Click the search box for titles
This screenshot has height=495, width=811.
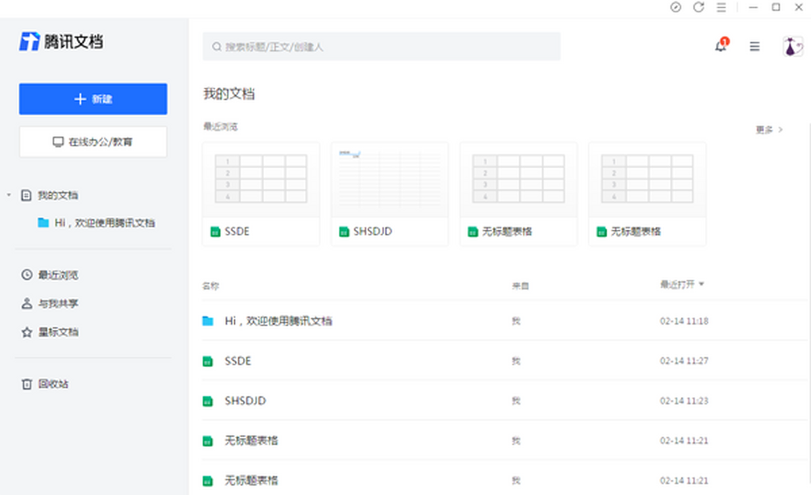pyautogui.click(x=382, y=47)
